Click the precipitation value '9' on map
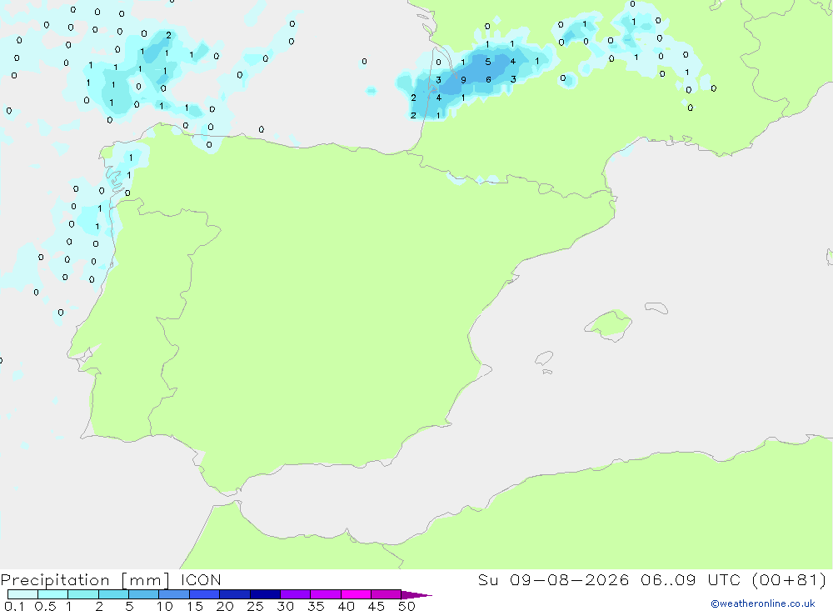The image size is (833, 611). (x=463, y=80)
